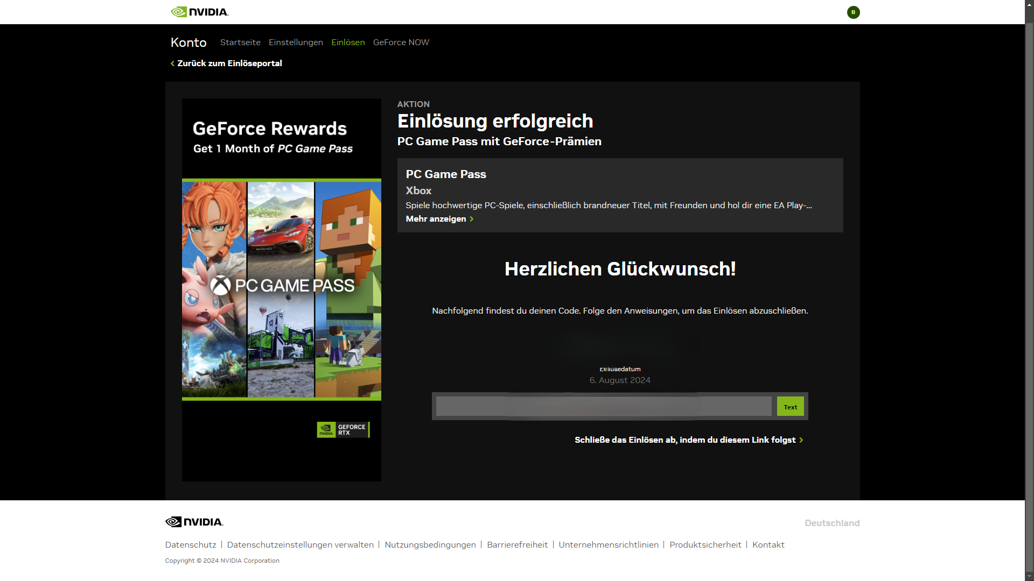This screenshot has width=1034, height=581.
Task: Click the PC Game Pass title text
Action: [x=446, y=174]
